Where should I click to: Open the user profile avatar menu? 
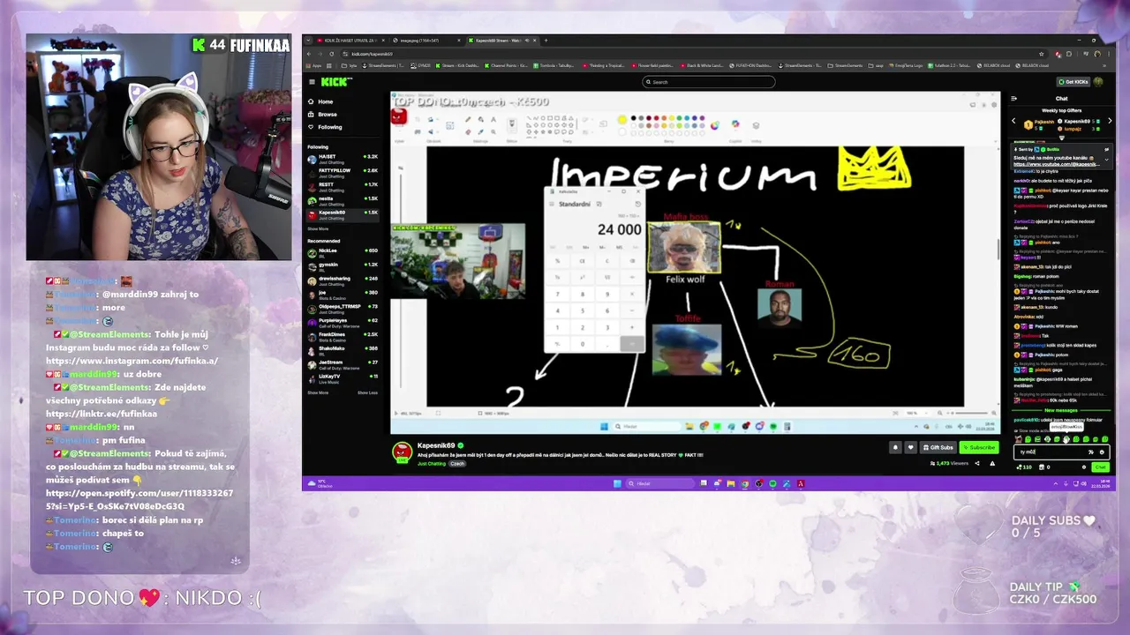[1098, 82]
